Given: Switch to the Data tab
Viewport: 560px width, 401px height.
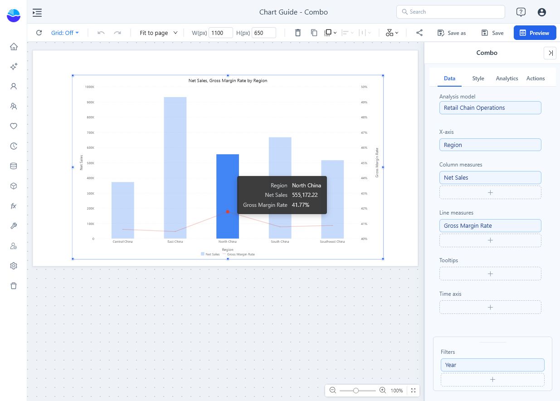Looking at the screenshot, I should tap(449, 78).
